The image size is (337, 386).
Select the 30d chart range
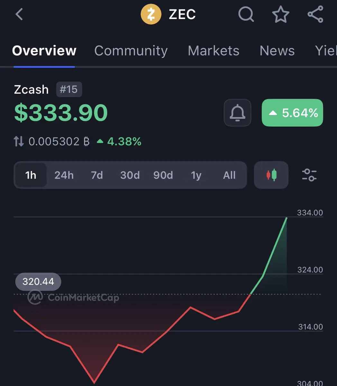130,175
